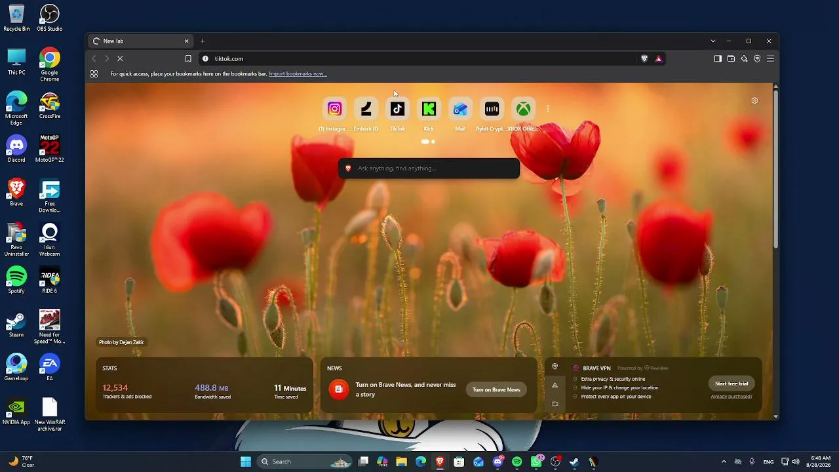Open Microsoft Store from the taskbar
The width and height of the screenshot is (839, 472).
tap(459, 462)
